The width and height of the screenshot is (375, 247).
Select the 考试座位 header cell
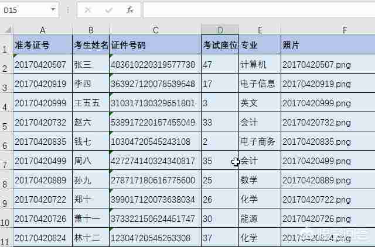220,45
